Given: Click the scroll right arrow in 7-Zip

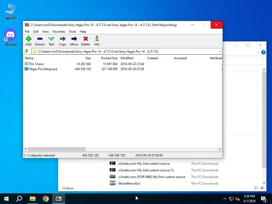Looking at the screenshot, I should click(x=220, y=149).
